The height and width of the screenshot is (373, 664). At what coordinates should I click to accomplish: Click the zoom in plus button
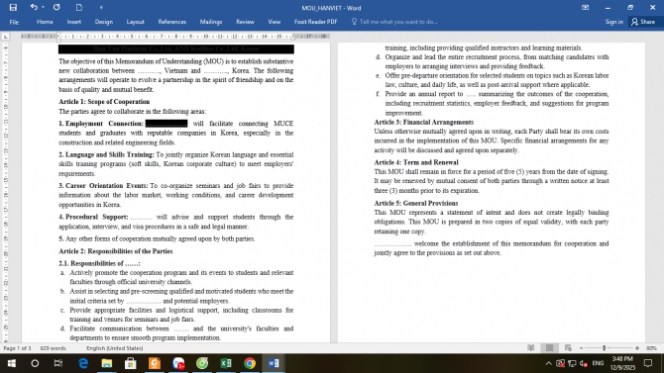pyautogui.click(x=637, y=348)
